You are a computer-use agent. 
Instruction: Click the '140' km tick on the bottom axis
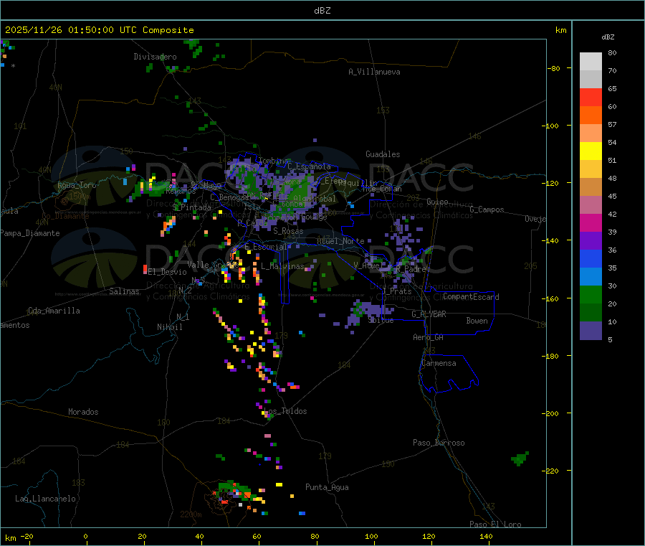click(x=486, y=536)
